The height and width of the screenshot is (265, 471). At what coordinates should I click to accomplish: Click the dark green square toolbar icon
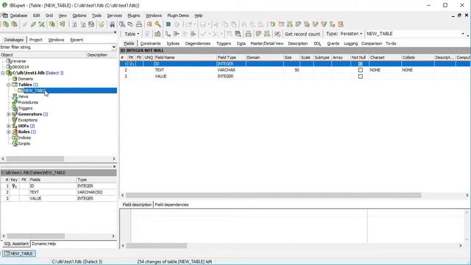[x=169, y=24]
